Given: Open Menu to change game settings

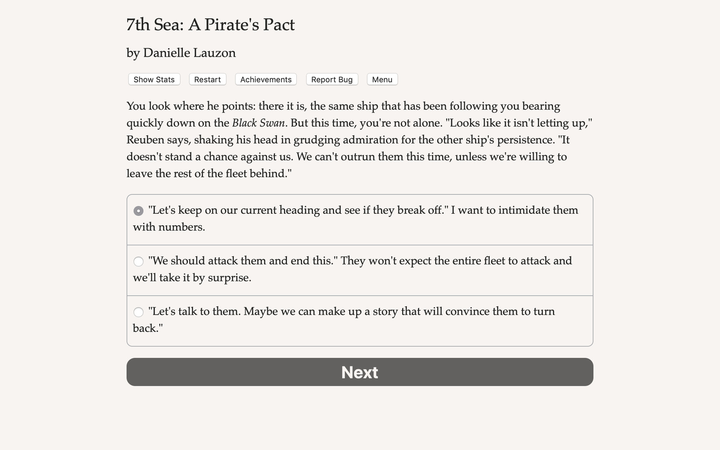Looking at the screenshot, I should pos(382,79).
